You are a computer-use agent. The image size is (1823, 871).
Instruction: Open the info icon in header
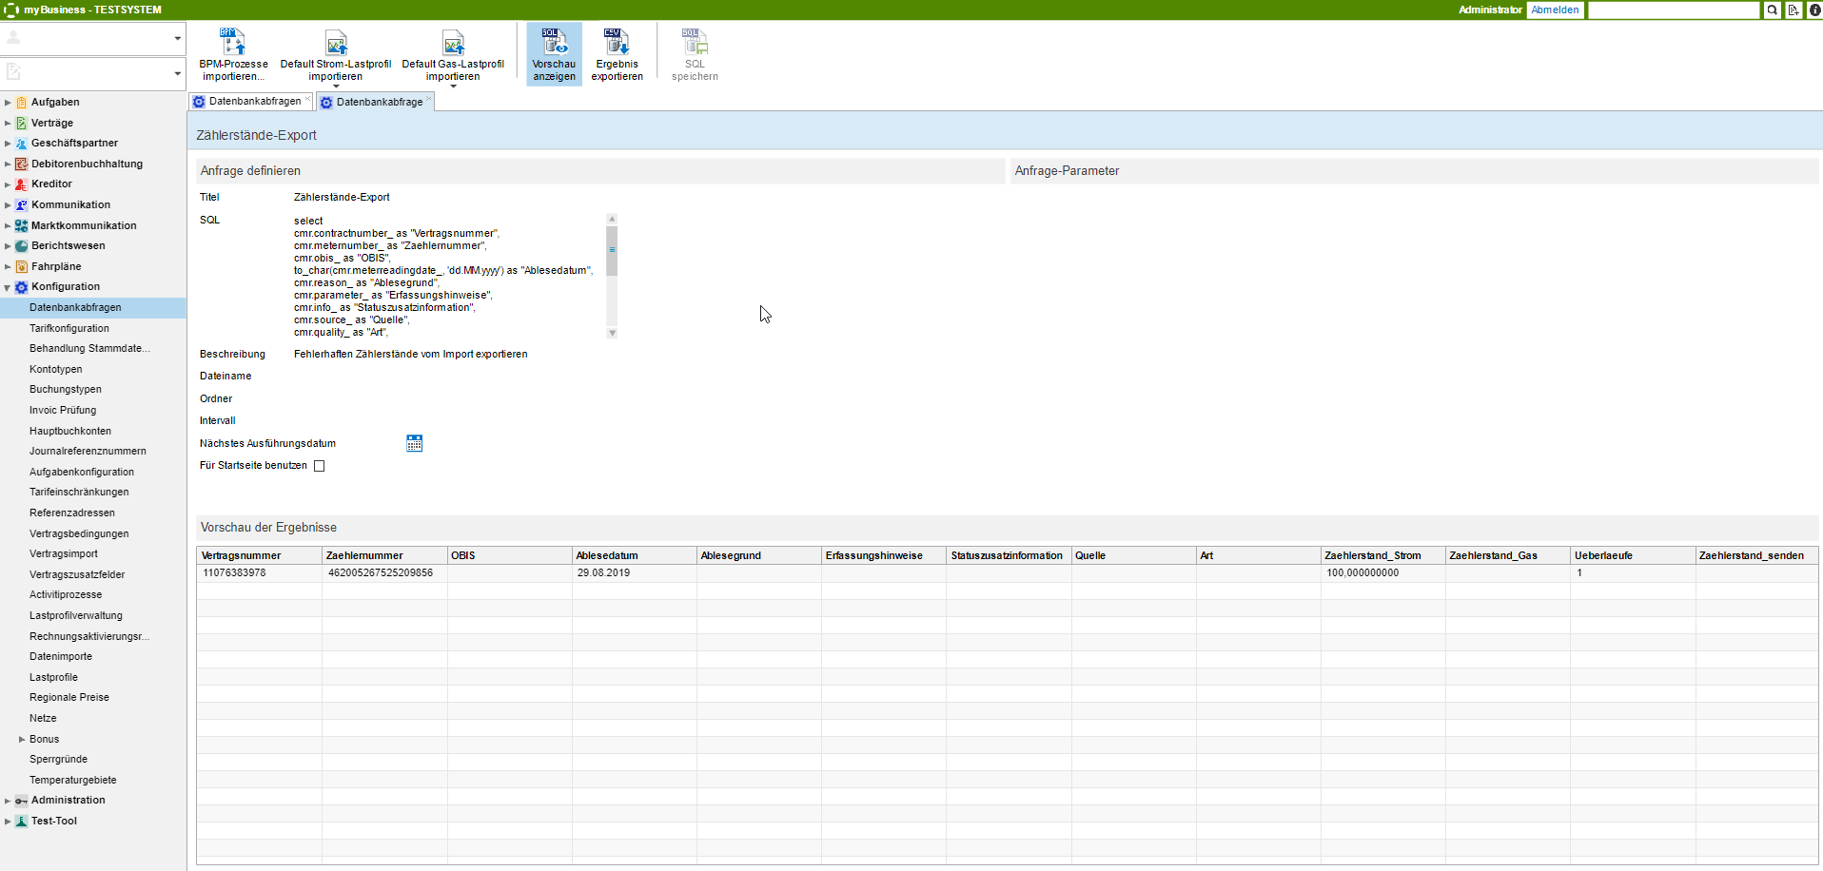pos(1813,10)
